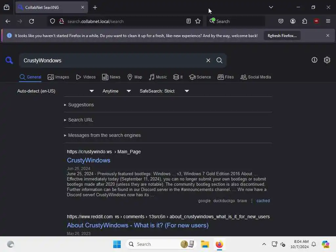
Task: Open a new browser tab
Action: click(x=95, y=8)
